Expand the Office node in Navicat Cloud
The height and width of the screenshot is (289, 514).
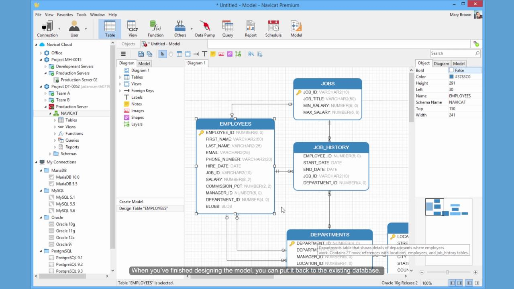(x=41, y=53)
